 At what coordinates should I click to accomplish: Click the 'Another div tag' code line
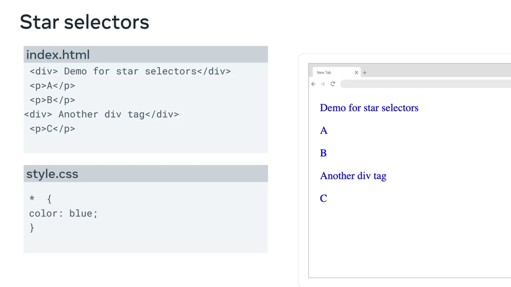point(101,114)
